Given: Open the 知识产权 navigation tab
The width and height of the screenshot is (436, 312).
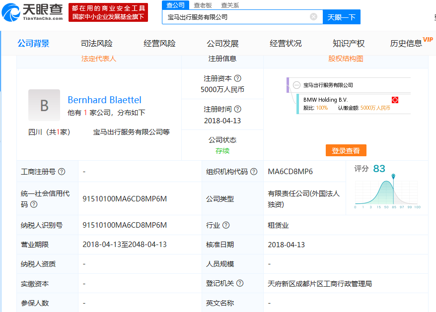Looking at the screenshot, I should (349, 44).
